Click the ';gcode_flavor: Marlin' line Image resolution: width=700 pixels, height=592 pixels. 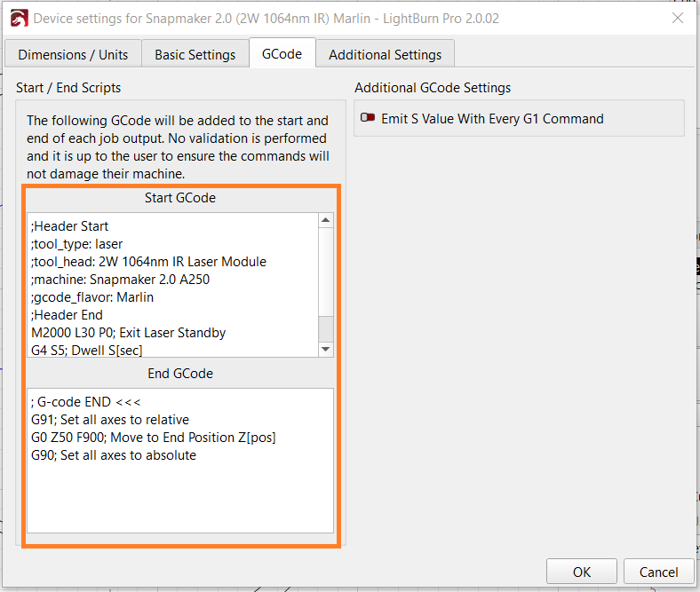(92, 297)
